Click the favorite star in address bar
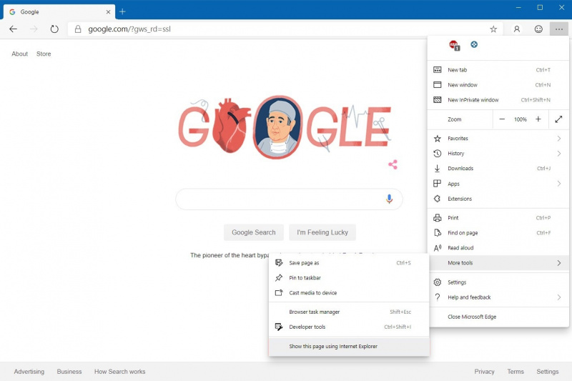Image resolution: width=572 pixels, height=381 pixels. 493,29
